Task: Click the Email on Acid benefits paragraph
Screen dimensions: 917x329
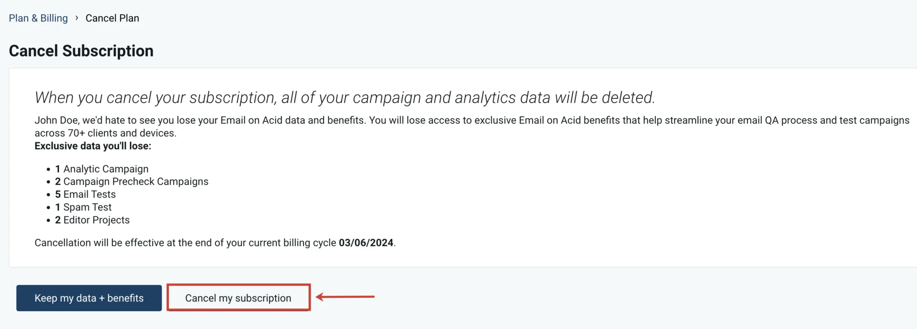Action: 470,126
